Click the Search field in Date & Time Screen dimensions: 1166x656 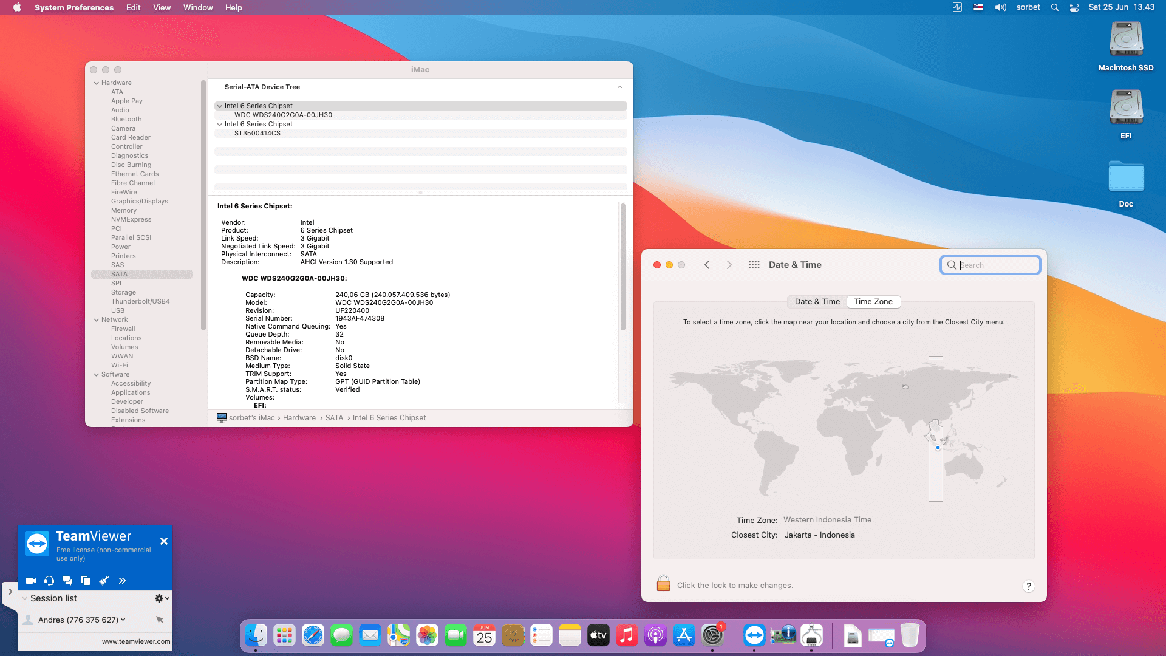(990, 265)
